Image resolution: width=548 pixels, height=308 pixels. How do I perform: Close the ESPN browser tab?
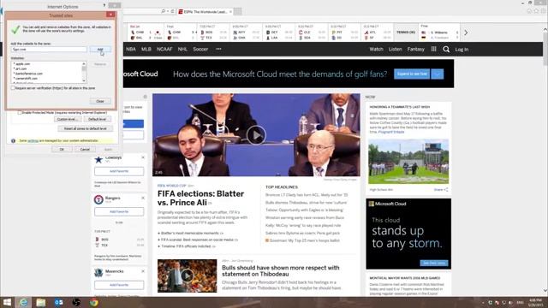point(230,12)
